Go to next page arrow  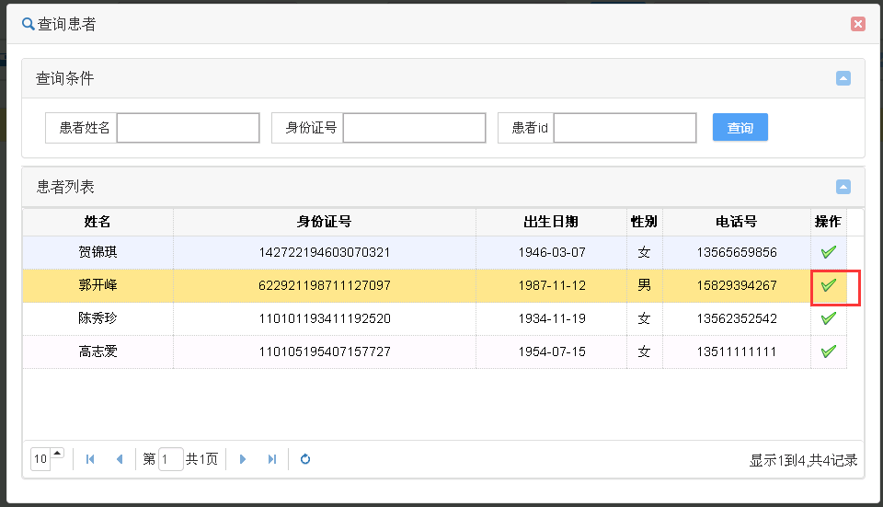coord(243,459)
